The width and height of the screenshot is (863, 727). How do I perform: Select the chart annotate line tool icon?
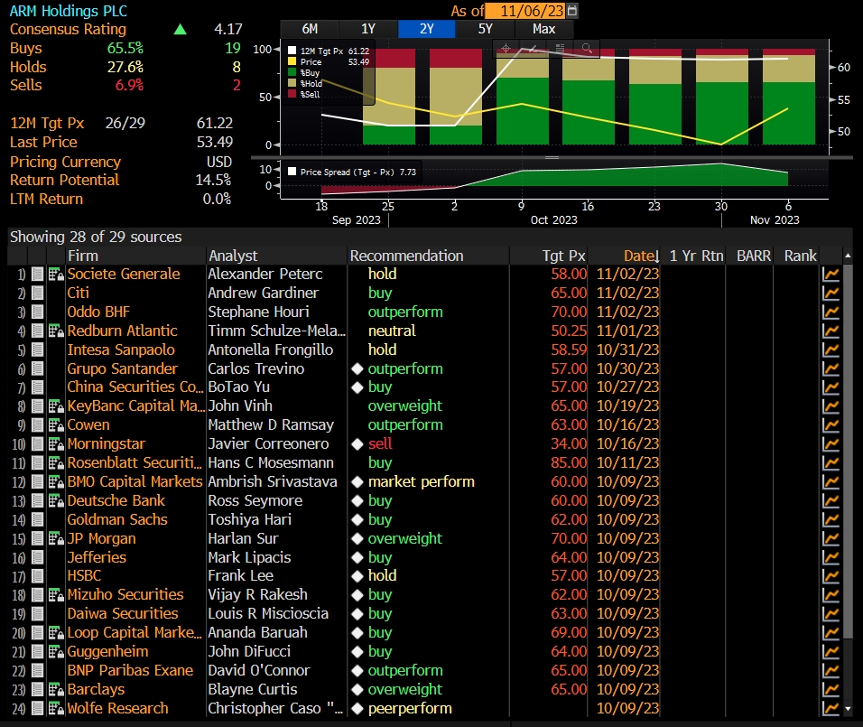534,48
